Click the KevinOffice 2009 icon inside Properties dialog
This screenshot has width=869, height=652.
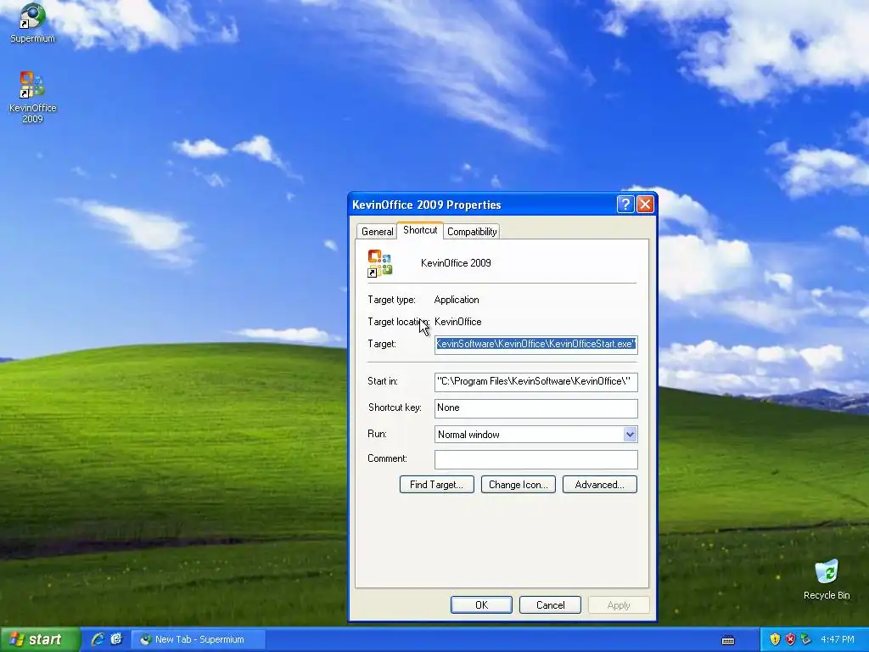[x=379, y=263]
